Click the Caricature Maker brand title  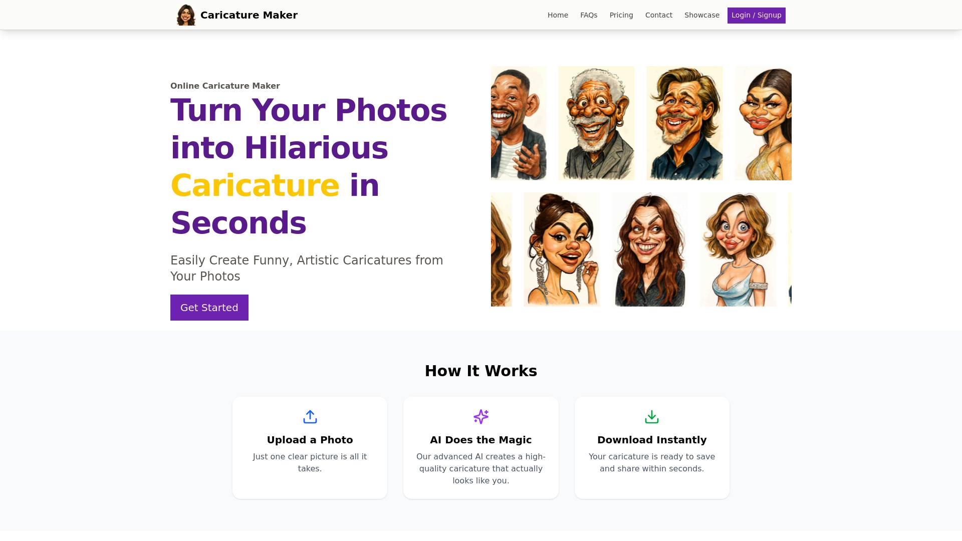pyautogui.click(x=249, y=15)
